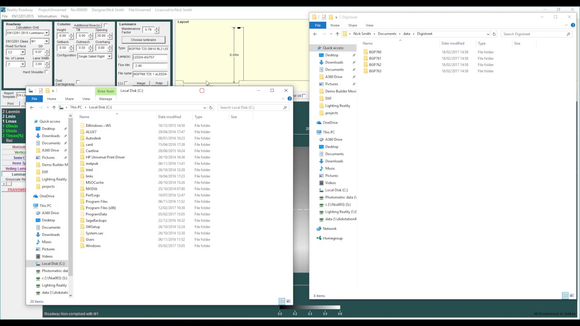580x326 pixels.
Task: Click the Image button in Luminaire panel
Action: click(141, 83)
